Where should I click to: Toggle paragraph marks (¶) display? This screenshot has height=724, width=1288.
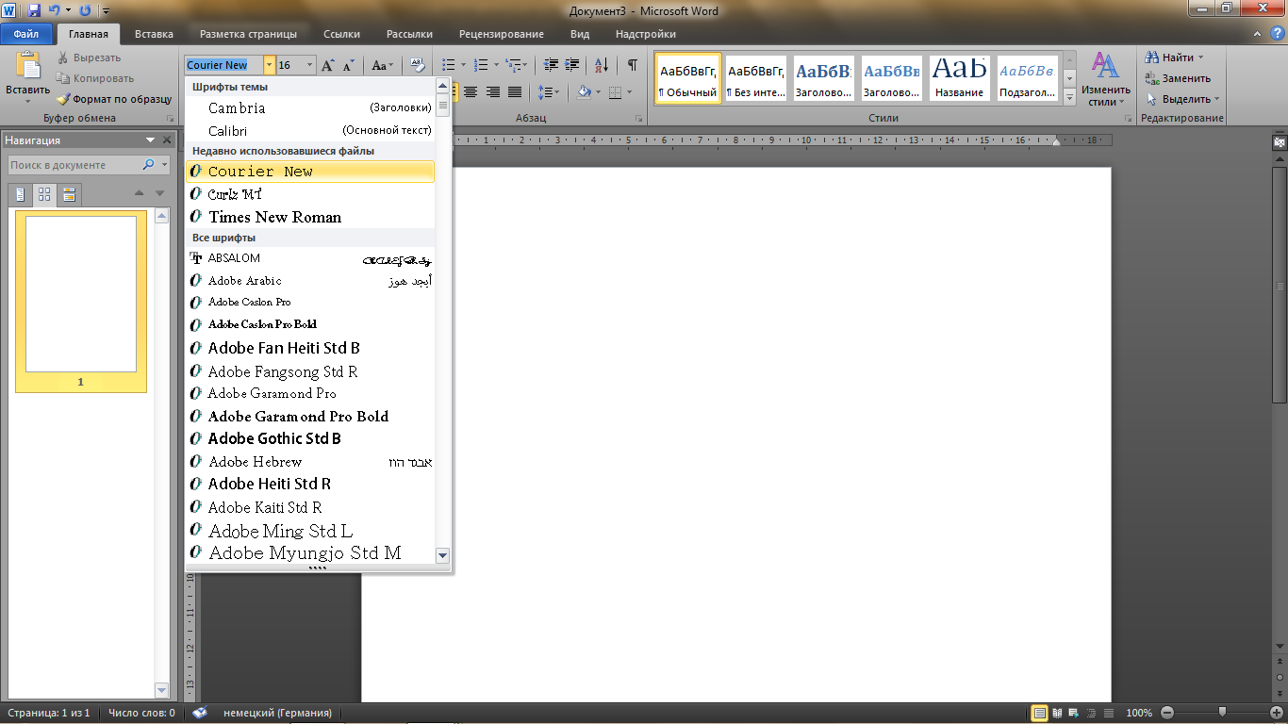tap(632, 65)
